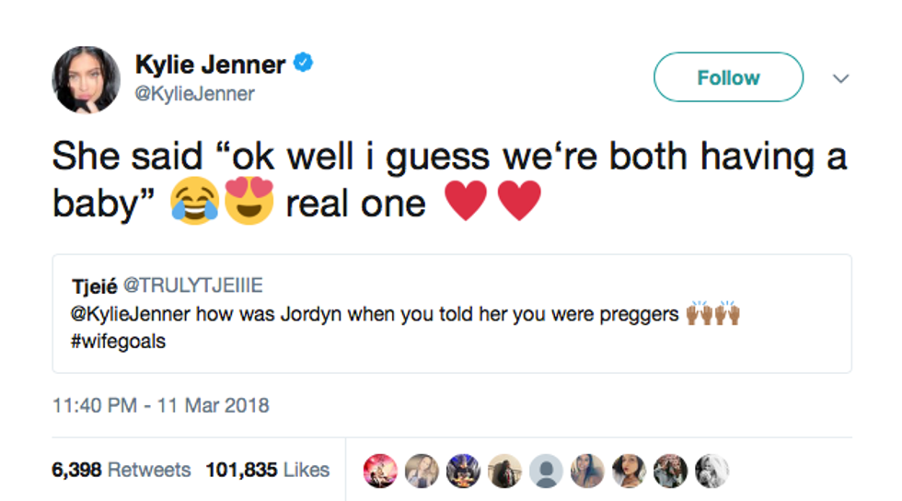Click the last black-and-white liker avatar
The width and height of the screenshot is (902, 501).
pyautogui.click(x=711, y=471)
